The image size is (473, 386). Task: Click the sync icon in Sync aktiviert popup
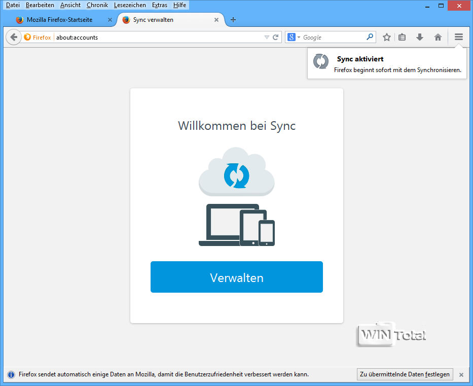click(321, 61)
